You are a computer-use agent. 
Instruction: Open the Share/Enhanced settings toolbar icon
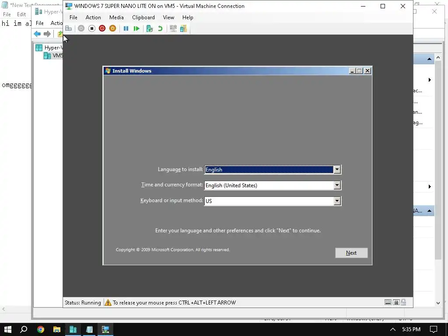click(183, 28)
